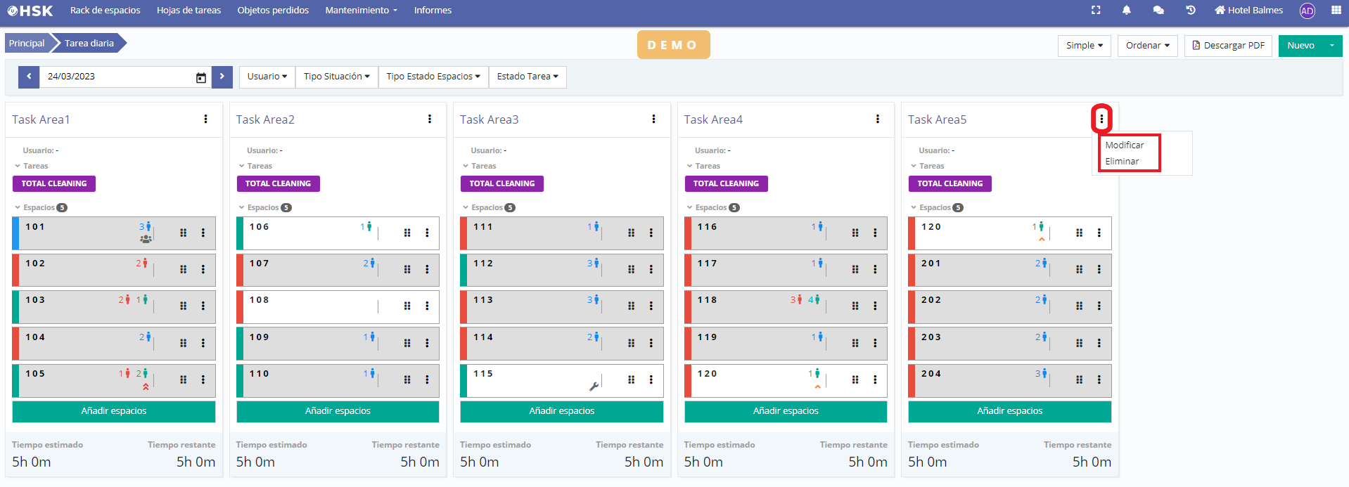Screen dimensions: 1349x487
Task: Choose Eliminar in the context menu
Action: coord(1122,161)
